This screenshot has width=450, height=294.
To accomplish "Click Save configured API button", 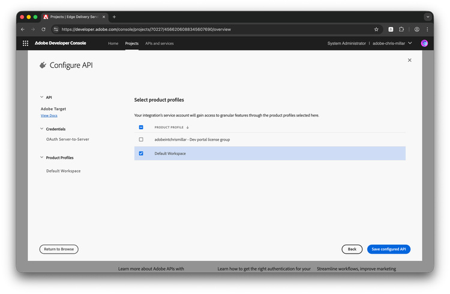I will 388,249.
